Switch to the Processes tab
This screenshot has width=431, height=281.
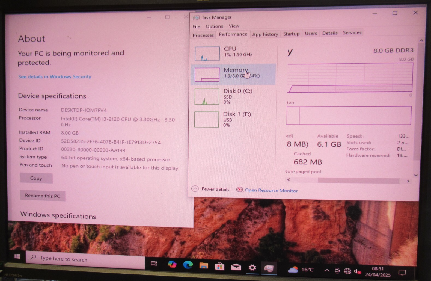[x=203, y=35]
